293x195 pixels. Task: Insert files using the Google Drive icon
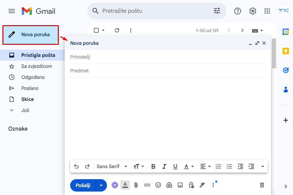click(x=169, y=185)
